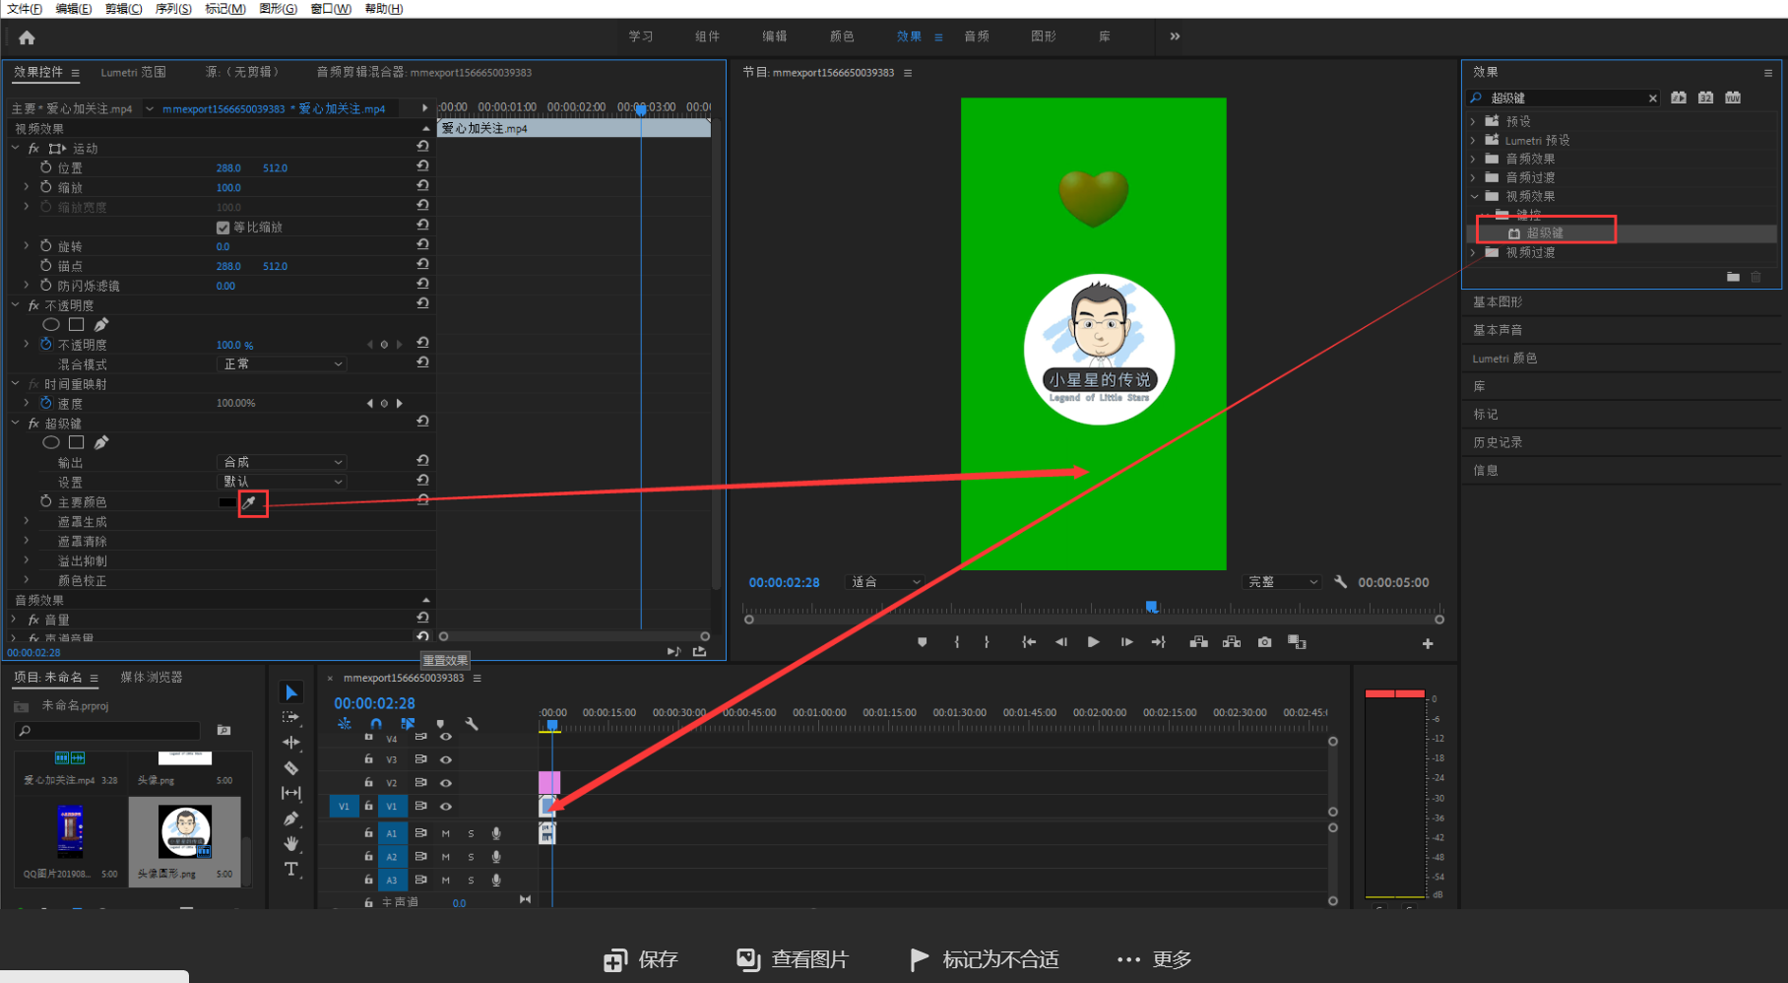Open the 混合模式 dropdown
This screenshot has width=1788, height=983.
pyautogui.click(x=282, y=364)
